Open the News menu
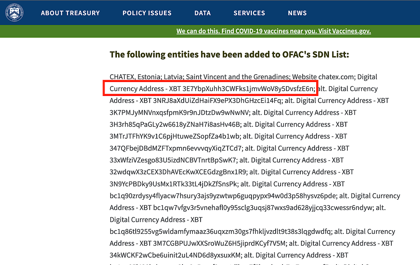Viewport: 420px width, 265px height. (297, 13)
